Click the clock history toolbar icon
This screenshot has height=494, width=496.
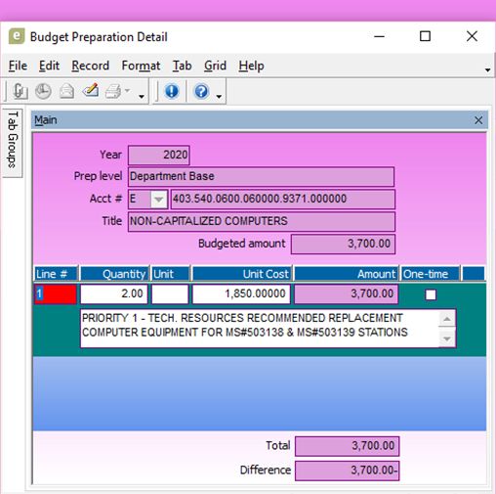point(43,91)
